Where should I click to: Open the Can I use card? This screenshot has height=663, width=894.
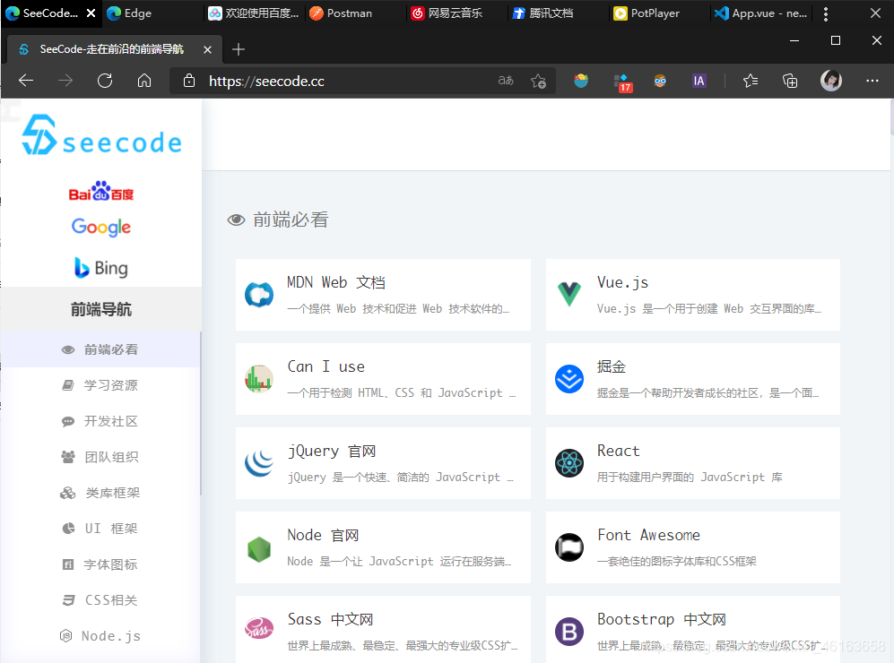point(383,379)
